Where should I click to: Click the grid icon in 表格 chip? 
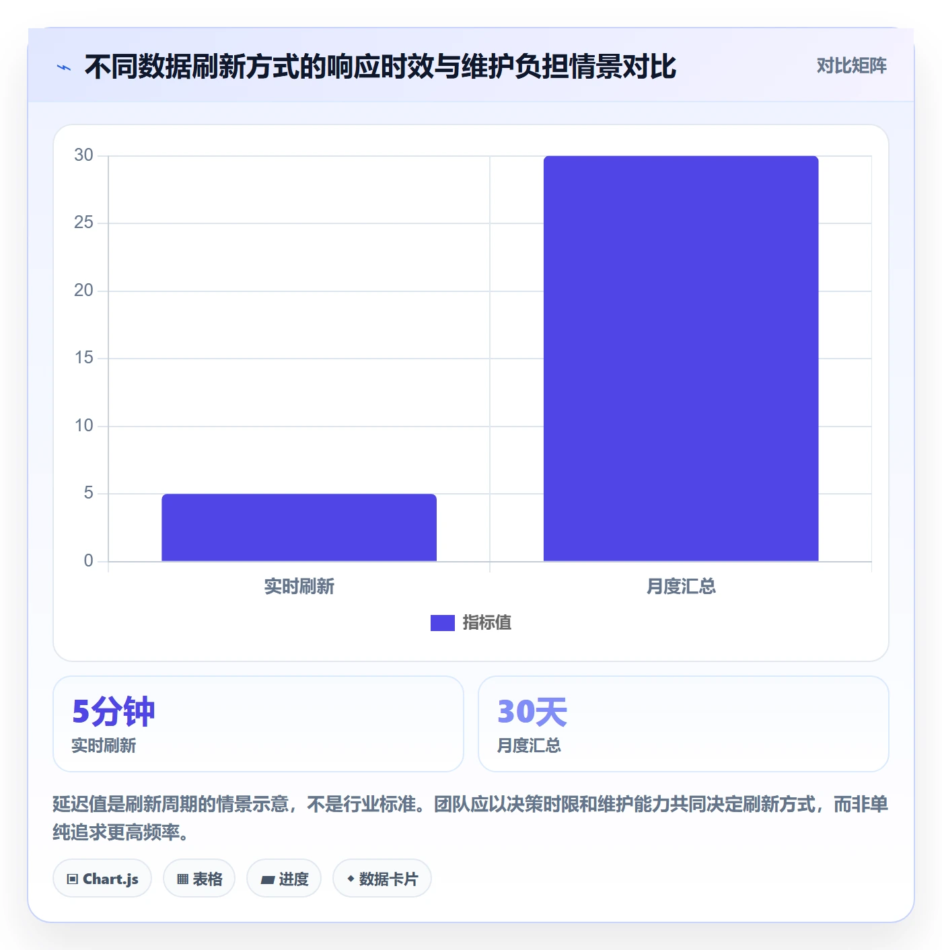(183, 879)
